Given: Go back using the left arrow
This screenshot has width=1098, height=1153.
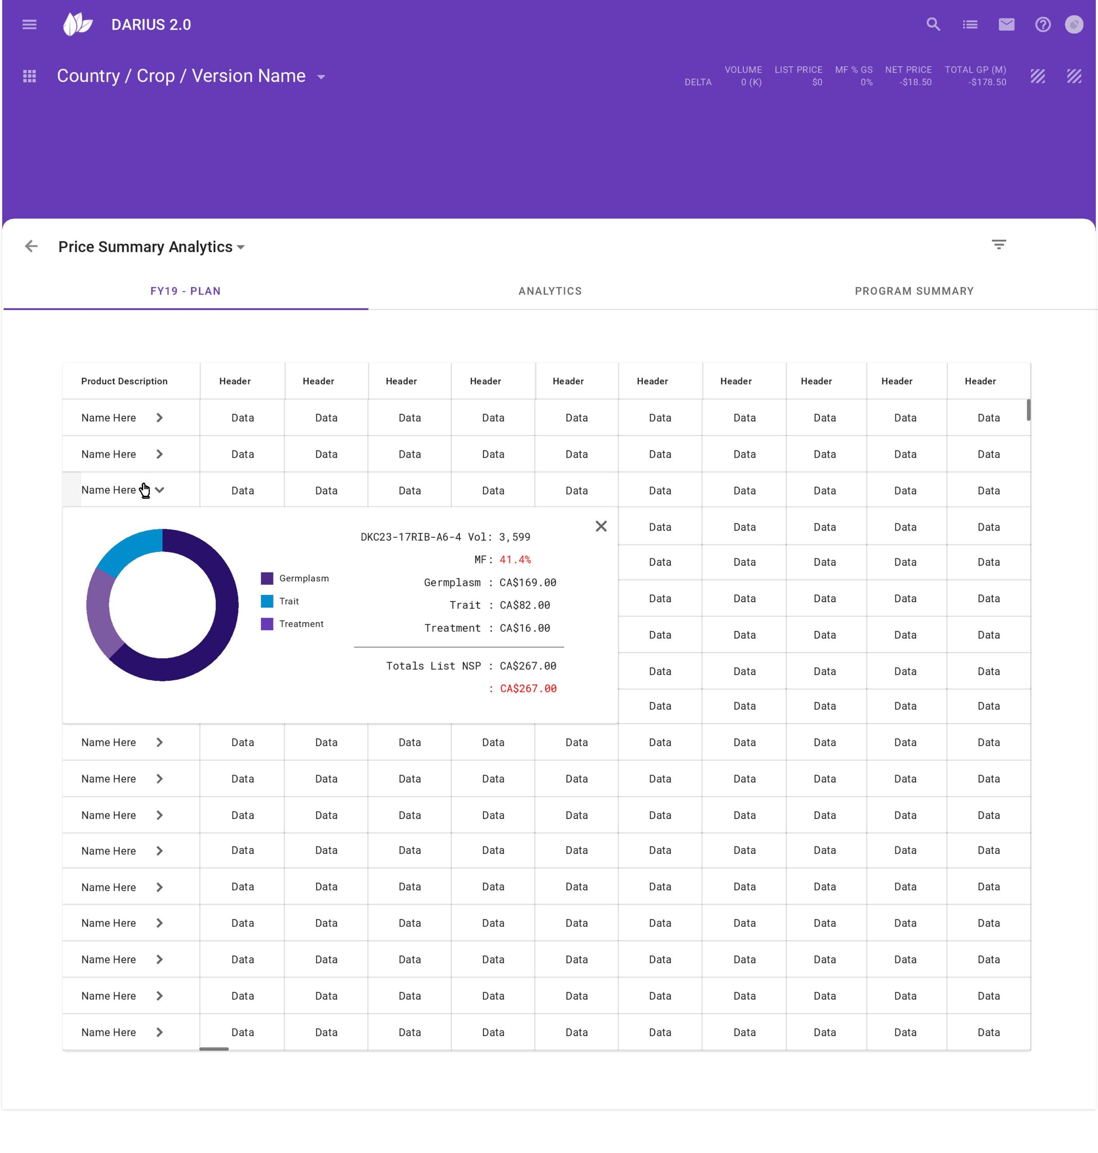Looking at the screenshot, I should point(32,246).
